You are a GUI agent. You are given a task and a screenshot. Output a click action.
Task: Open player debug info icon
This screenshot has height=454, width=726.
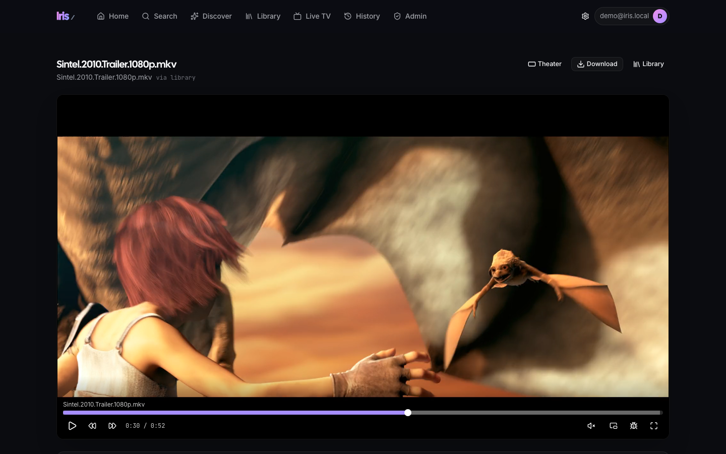tap(634, 426)
